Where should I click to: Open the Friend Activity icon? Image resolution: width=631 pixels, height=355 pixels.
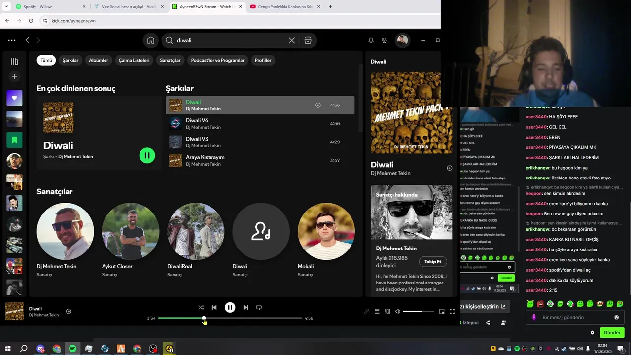click(x=384, y=40)
